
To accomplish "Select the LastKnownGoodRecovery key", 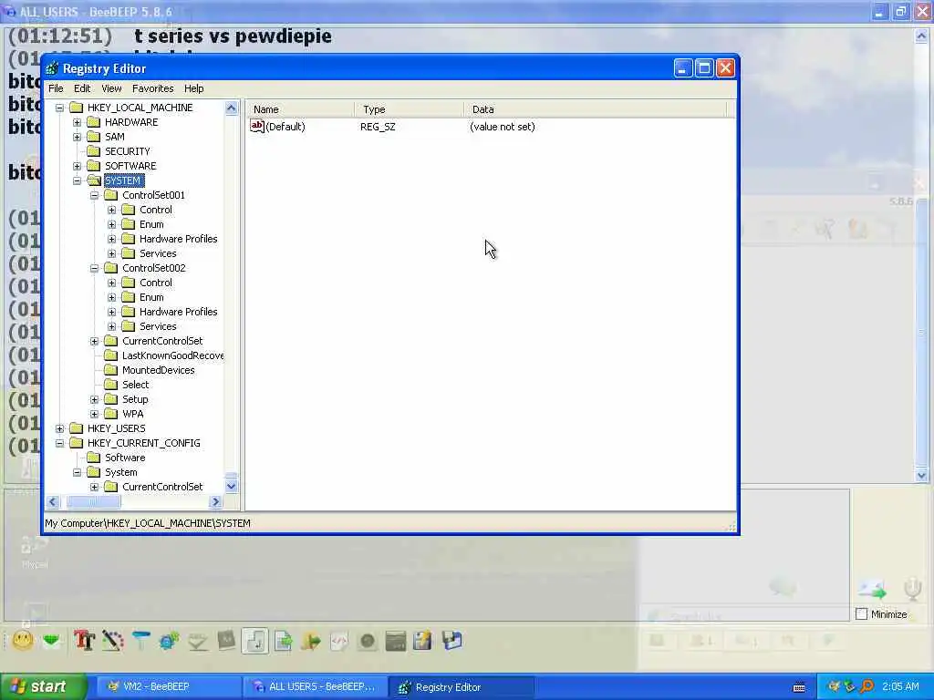I will click(172, 355).
